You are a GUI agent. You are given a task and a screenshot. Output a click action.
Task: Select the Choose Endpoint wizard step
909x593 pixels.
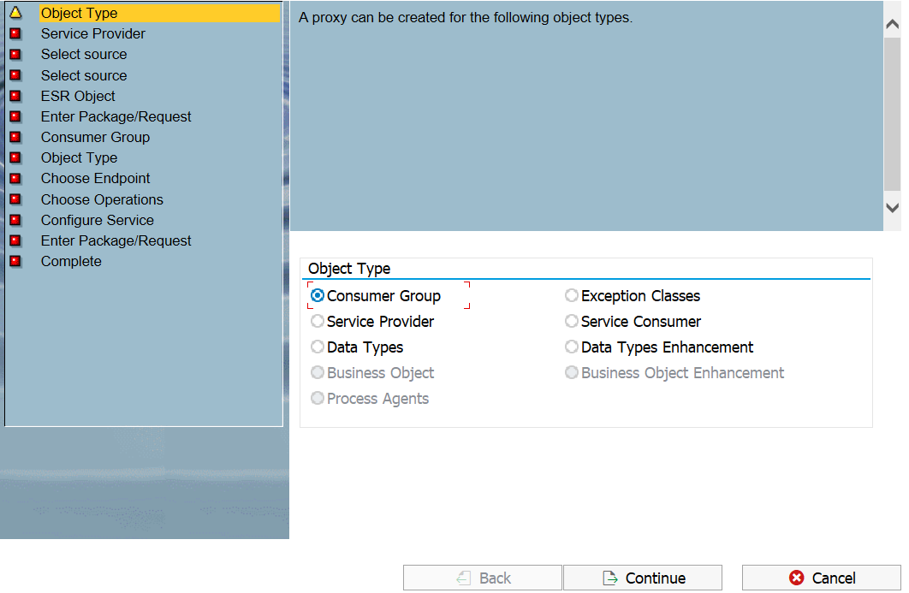pyautogui.click(x=95, y=179)
